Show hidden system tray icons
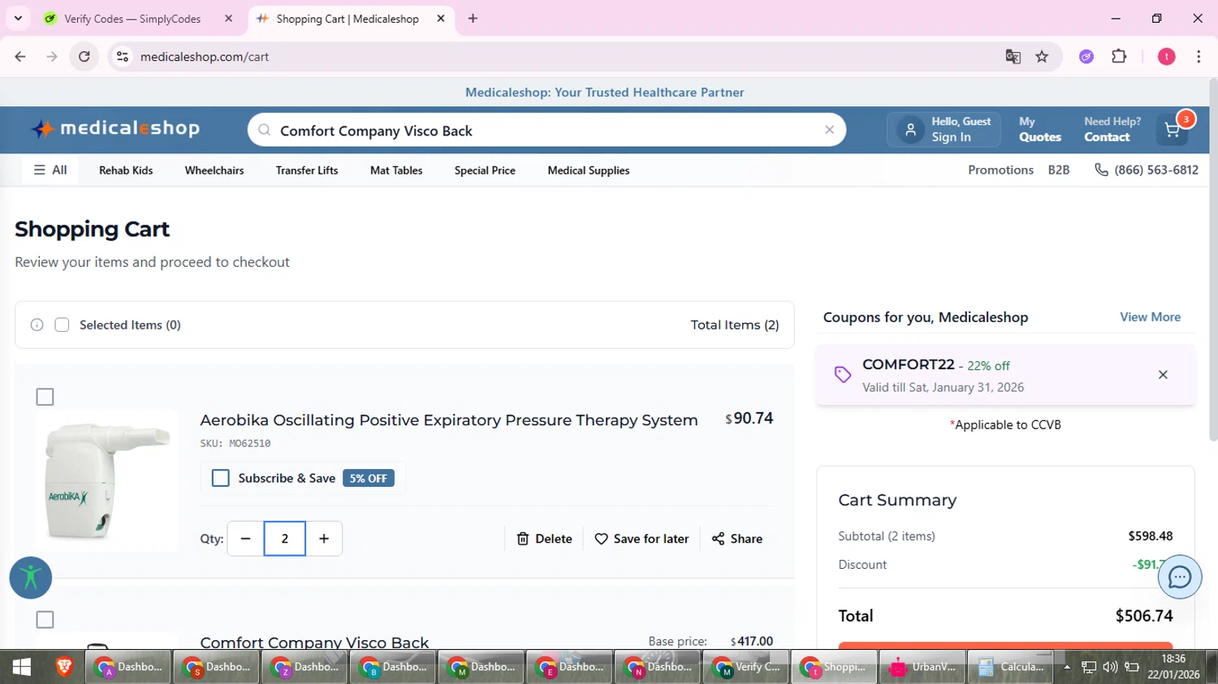1218x684 pixels. pyautogui.click(x=1067, y=667)
